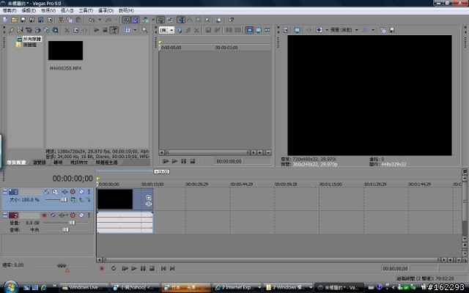Save preview snapshot to file icon
This screenshot has width=469, height=293.
(x=391, y=30)
